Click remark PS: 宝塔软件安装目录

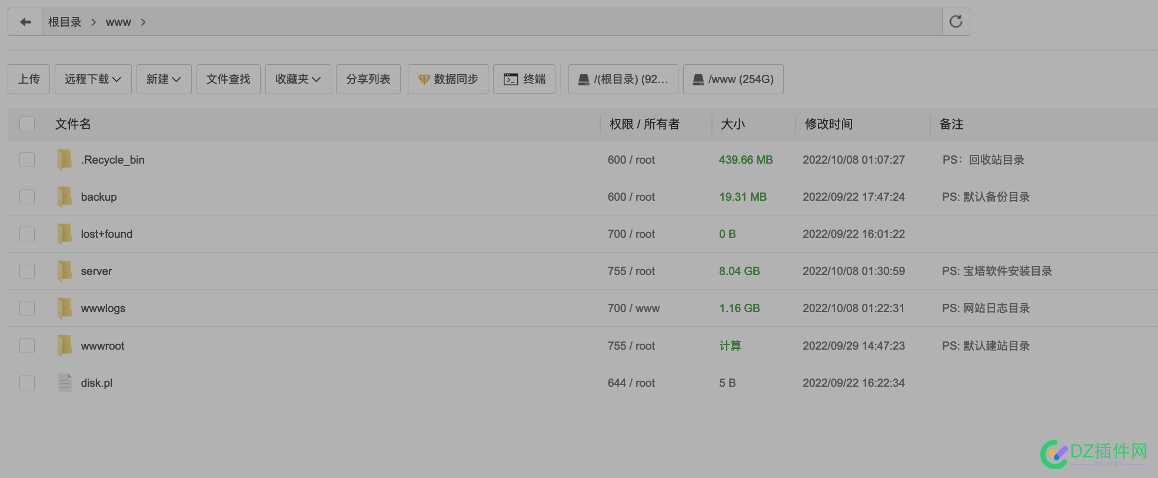(997, 271)
